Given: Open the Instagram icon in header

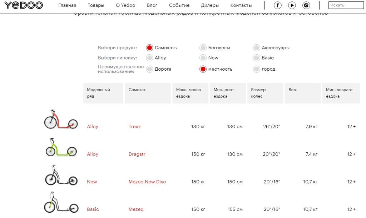Looking at the screenshot, I should click(x=306, y=5).
